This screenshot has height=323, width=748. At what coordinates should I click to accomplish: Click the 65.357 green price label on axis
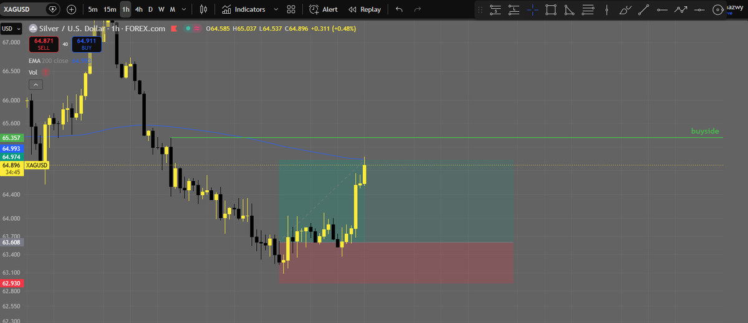12,138
